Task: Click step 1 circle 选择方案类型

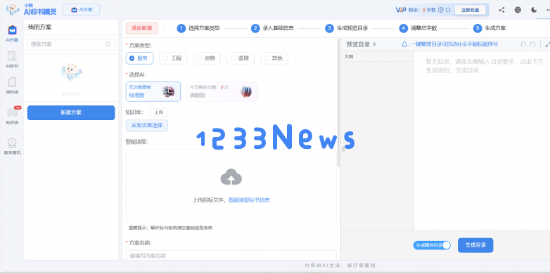Action: [181, 28]
